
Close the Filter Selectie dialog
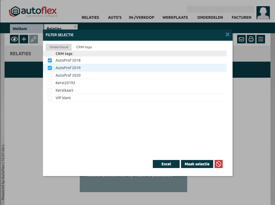(x=227, y=35)
